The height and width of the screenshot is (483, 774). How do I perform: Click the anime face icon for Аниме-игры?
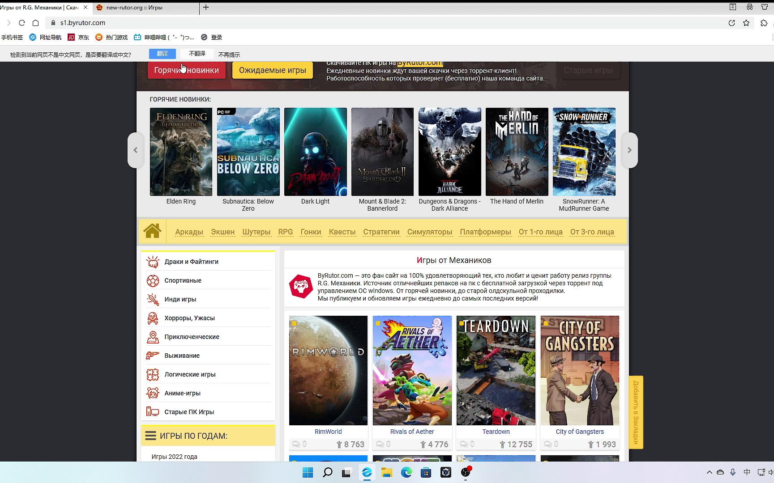[153, 393]
